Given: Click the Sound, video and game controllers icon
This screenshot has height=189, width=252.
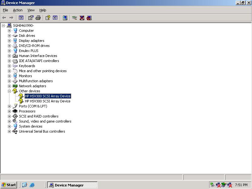Looking at the screenshot, I should coord(15,121).
